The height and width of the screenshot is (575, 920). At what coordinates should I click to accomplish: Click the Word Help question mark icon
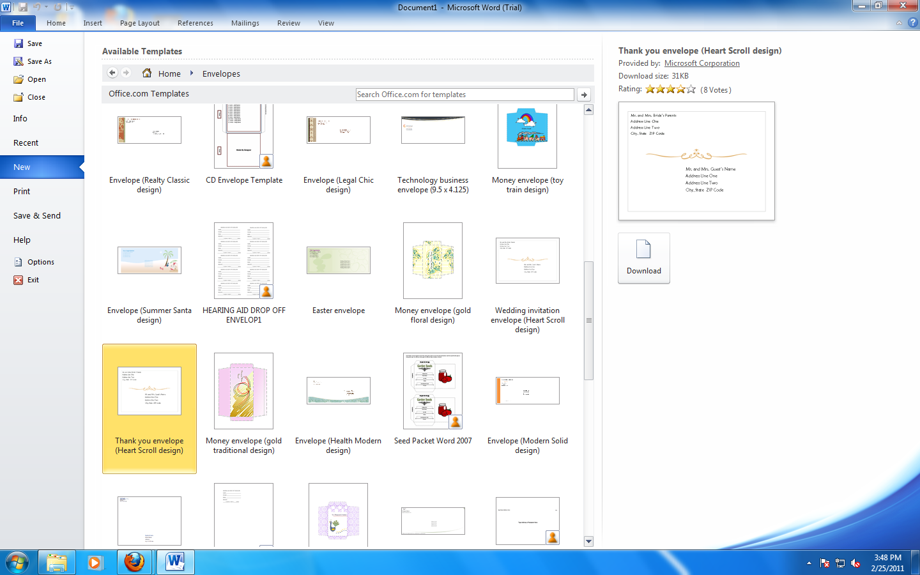(912, 22)
